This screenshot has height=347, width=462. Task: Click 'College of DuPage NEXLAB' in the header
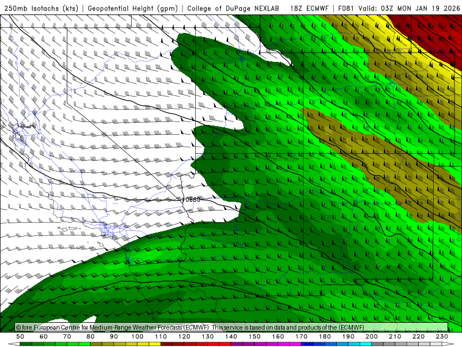233,9
